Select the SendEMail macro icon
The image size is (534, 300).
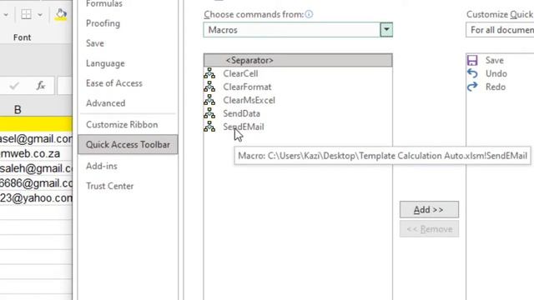tap(209, 127)
